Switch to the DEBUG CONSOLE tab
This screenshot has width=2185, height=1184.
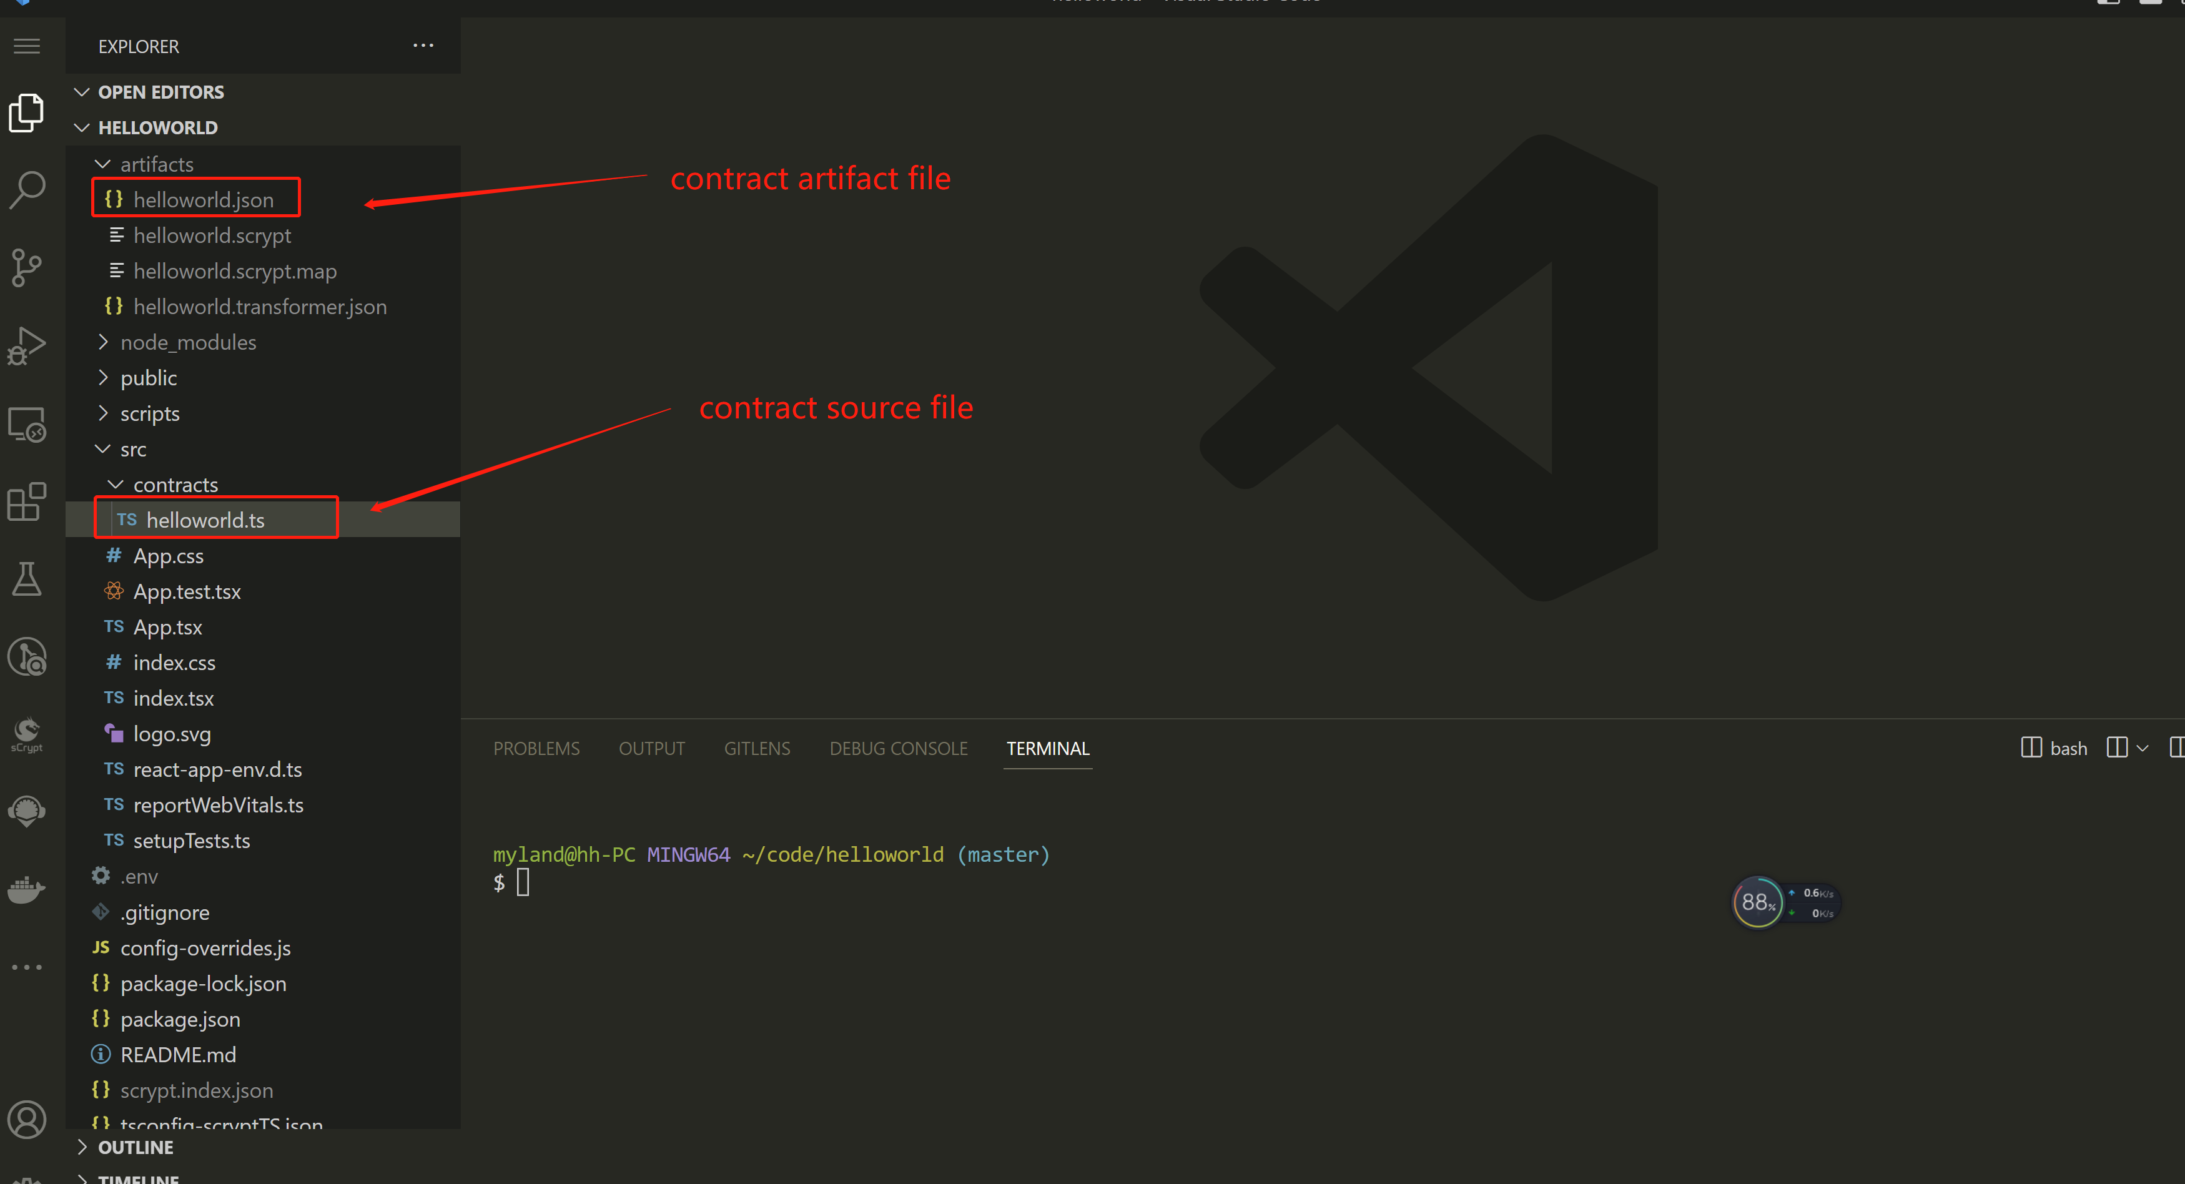(898, 748)
